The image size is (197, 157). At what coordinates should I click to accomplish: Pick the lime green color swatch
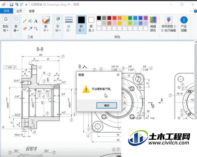tap(130, 23)
